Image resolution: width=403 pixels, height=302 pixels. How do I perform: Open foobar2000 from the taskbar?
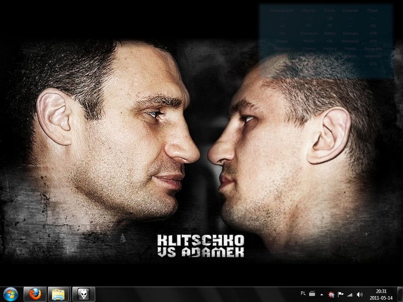83,294
